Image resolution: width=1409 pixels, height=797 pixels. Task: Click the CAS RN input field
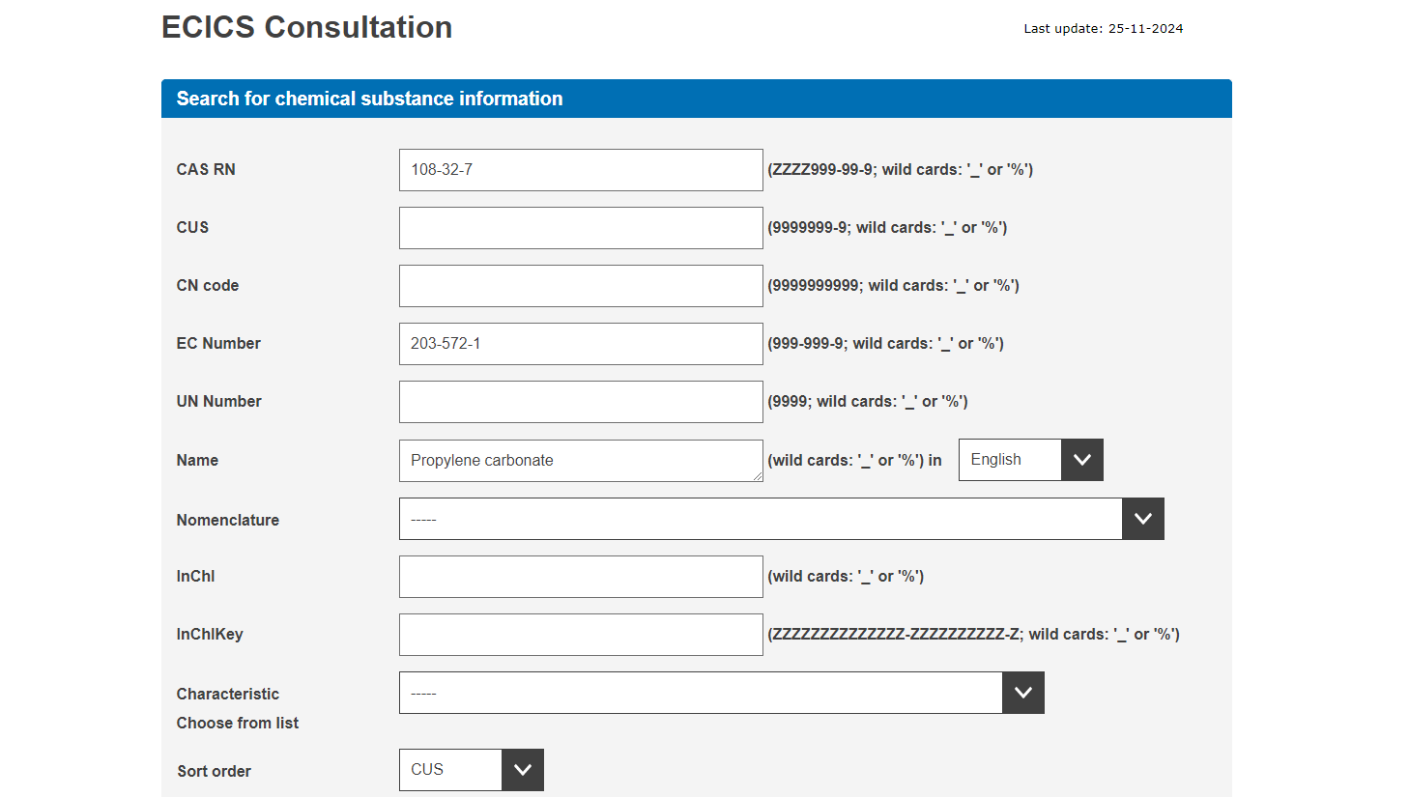pos(580,170)
